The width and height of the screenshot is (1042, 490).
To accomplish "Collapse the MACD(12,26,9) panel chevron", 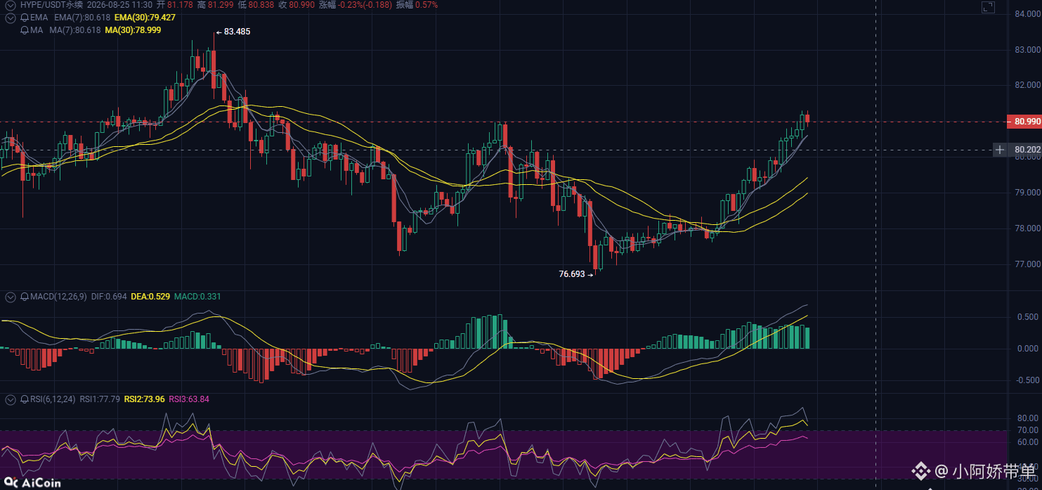I will [10, 297].
